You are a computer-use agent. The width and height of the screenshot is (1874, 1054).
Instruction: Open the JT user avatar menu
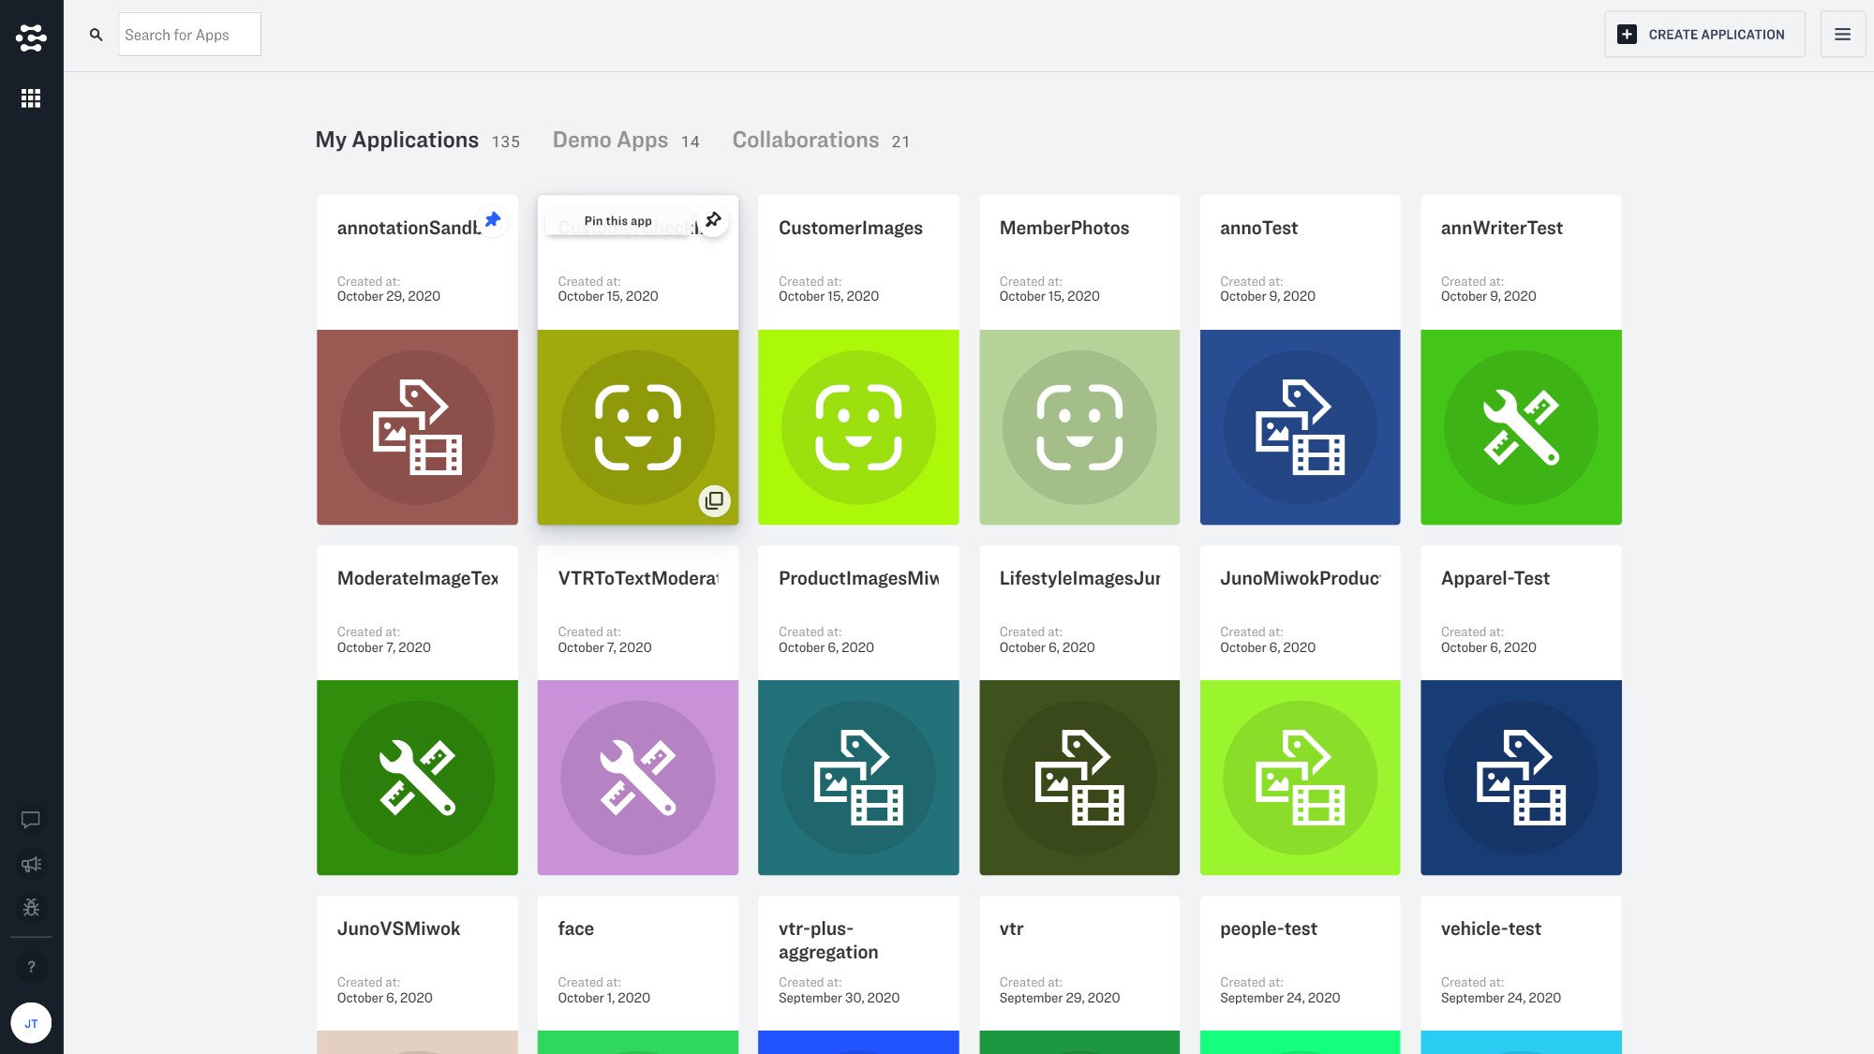31,1023
